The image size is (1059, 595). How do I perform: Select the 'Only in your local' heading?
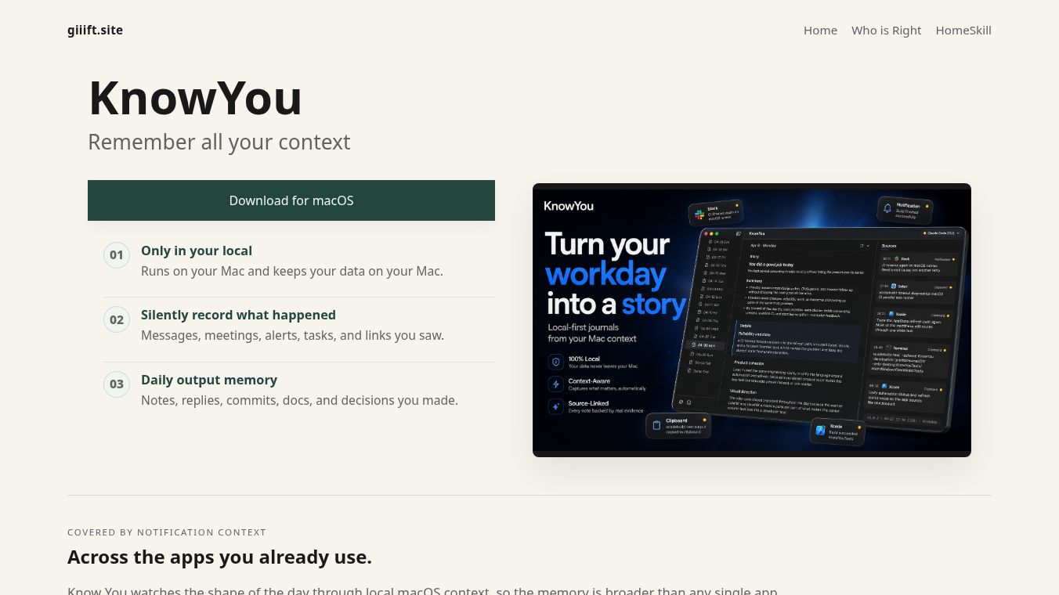[197, 251]
